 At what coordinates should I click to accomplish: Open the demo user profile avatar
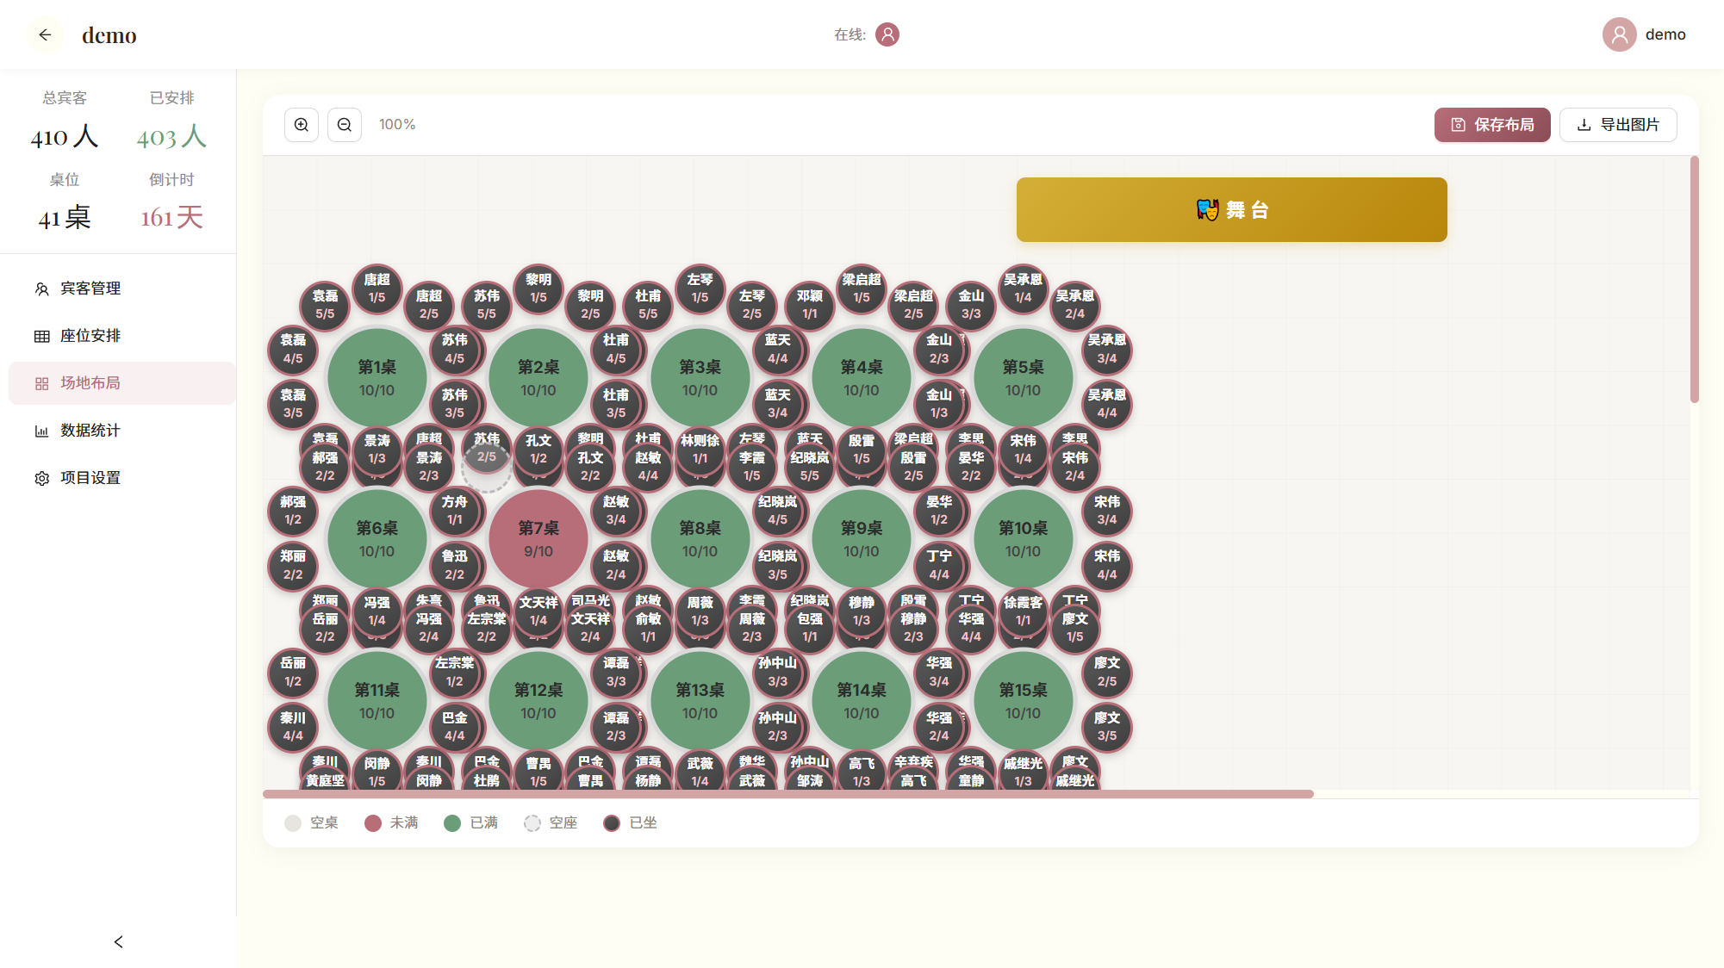click(x=1619, y=34)
